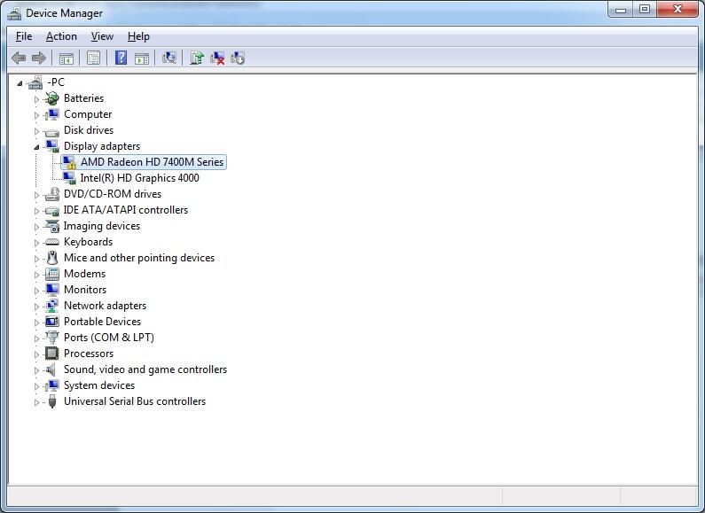Screen dimensions: 705x513
Task: Click the Back arrow in the toolbar
Action: (19, 58)
